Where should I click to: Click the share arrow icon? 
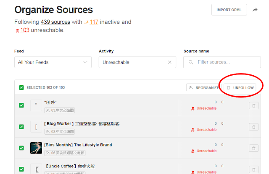pyautogui.click(x=255, y=10)
